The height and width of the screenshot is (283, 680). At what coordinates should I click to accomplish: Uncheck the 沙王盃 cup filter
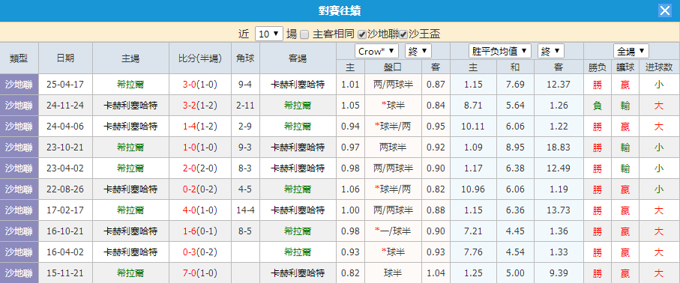point(403,34)
